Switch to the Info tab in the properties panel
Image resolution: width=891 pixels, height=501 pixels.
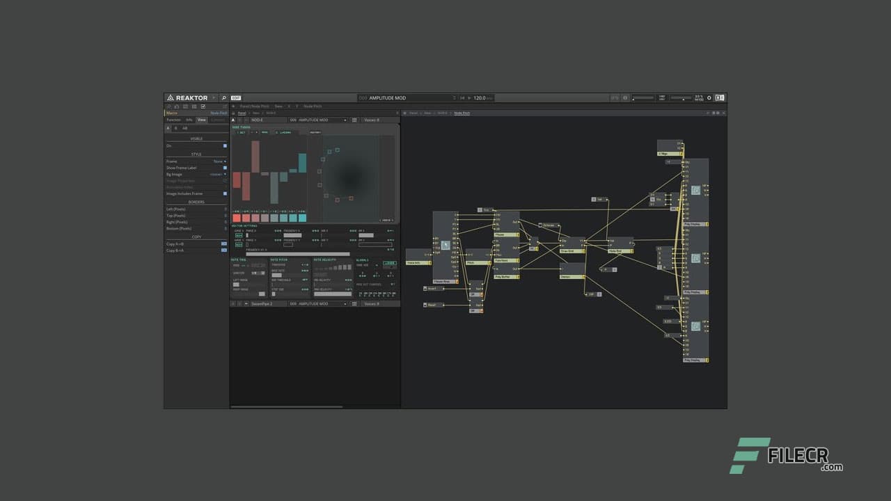189,120
